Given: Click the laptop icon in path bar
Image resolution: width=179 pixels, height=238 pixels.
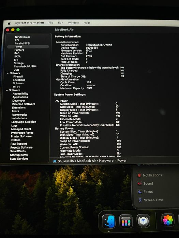Looking at the screenshot, I should coord(55,161).
